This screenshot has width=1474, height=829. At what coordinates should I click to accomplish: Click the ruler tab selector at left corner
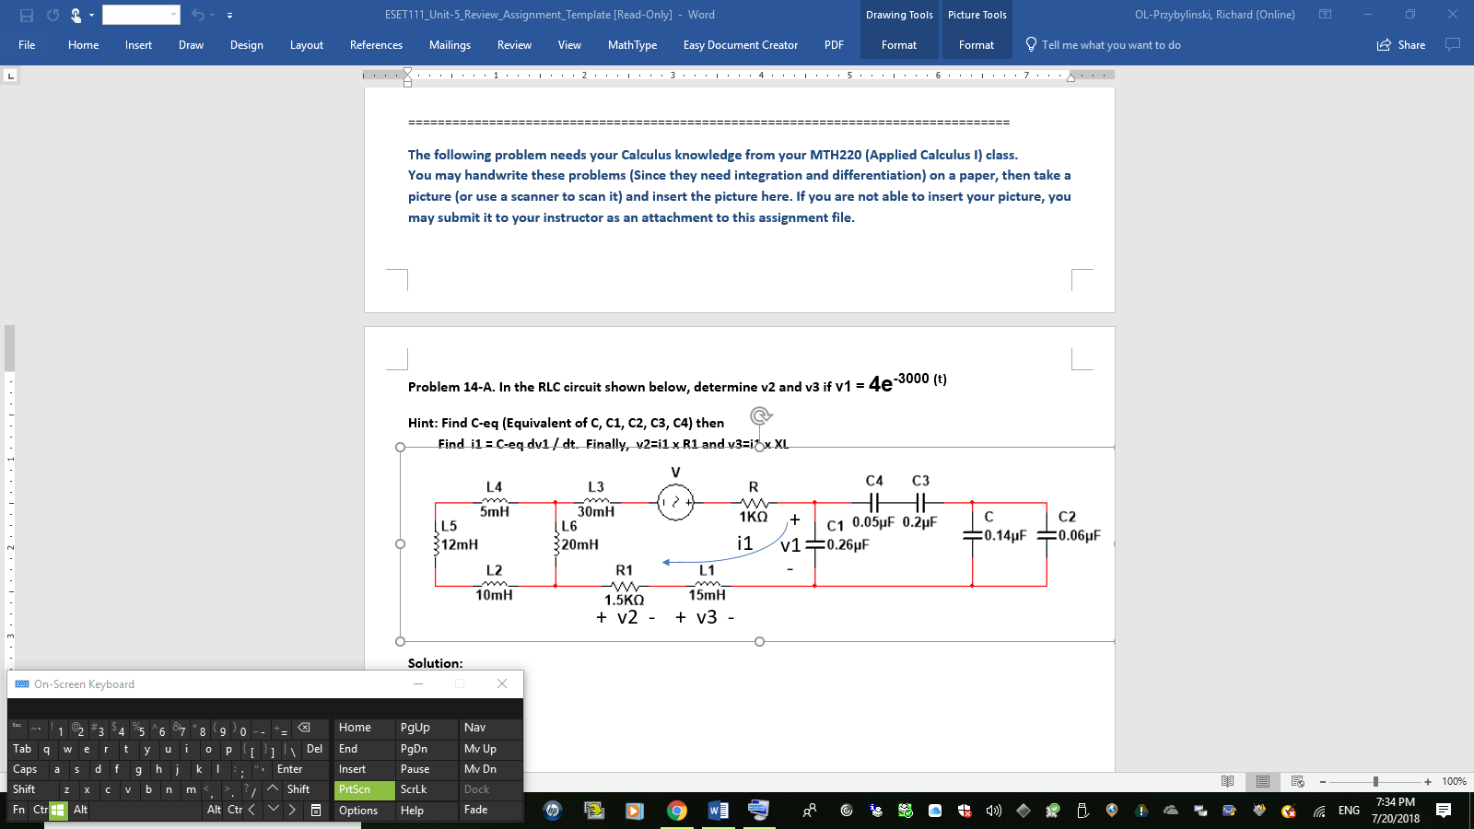11,76
